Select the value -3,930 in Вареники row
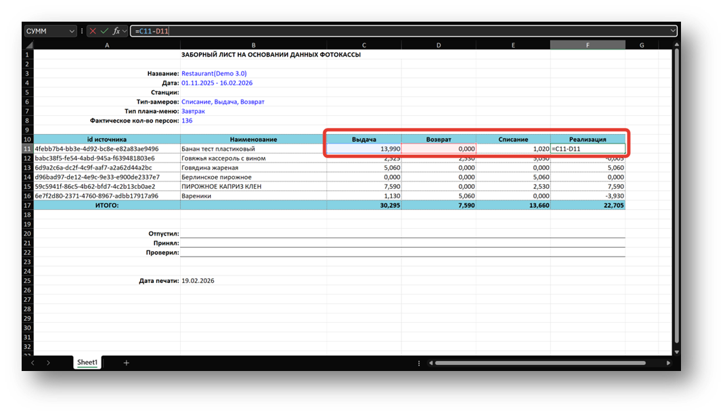725x415 pixels. click(588, 196)
